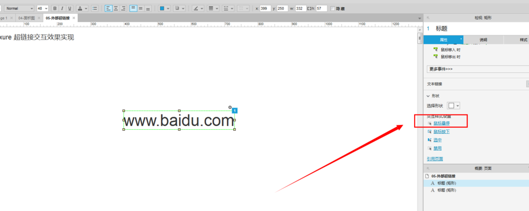Toggle the 隐藏 (hidden) checkbox
The height and width of the screenshot is (211, 529).
[333, 8]
